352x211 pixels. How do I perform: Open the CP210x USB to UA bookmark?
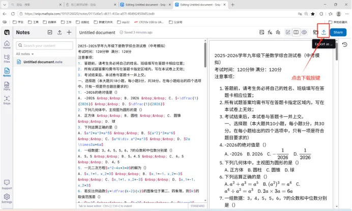tap(149, 22)
